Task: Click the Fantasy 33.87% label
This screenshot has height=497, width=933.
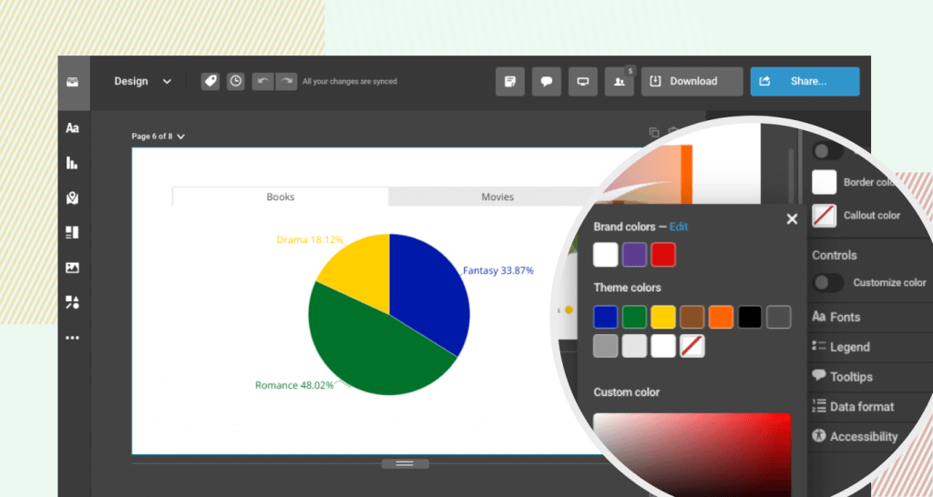Action: (498, 270)
